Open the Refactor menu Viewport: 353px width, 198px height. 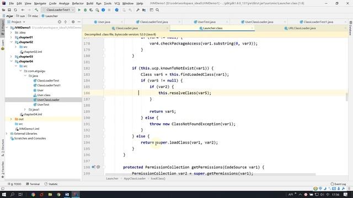coord(78,3)
